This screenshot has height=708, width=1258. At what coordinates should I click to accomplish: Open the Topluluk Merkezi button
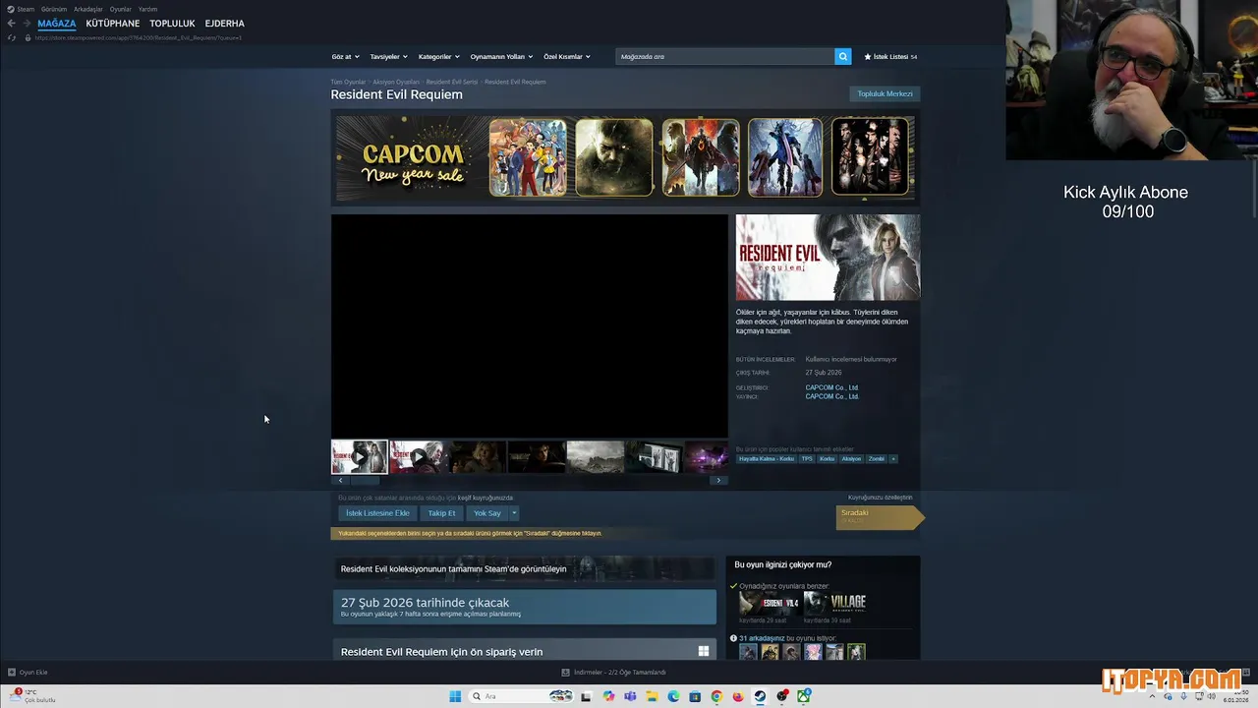[x=885, y=93]
